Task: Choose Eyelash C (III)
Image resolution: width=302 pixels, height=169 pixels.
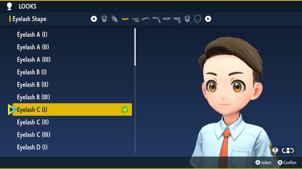Action: tap(72, 135)
